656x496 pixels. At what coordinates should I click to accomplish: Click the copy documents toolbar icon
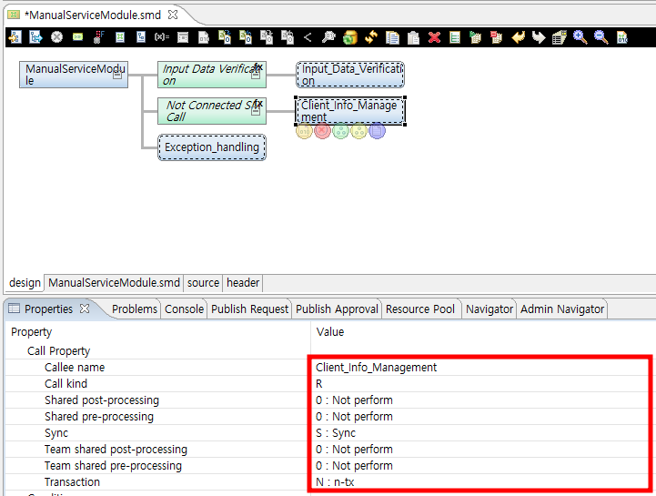392,37
